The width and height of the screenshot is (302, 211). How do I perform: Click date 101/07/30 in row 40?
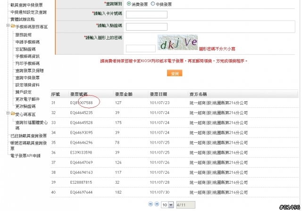coord(159,192)
